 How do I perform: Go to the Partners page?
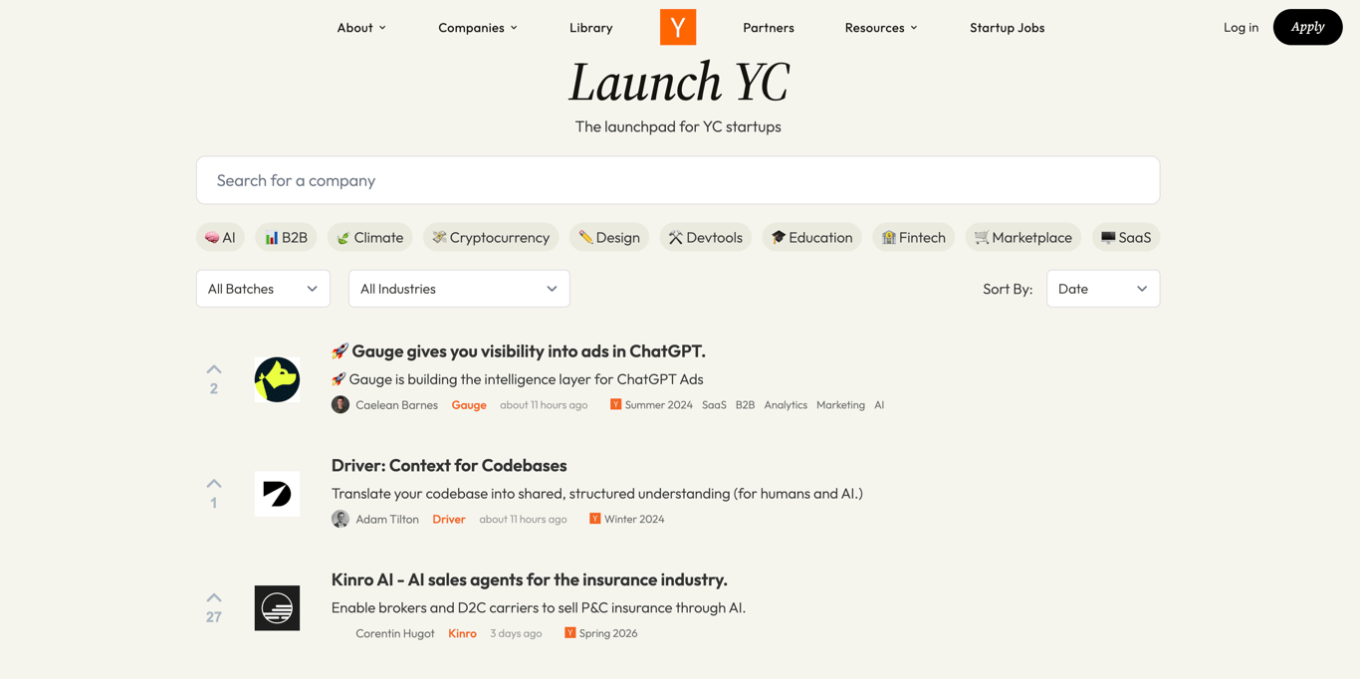pos(769,28)
